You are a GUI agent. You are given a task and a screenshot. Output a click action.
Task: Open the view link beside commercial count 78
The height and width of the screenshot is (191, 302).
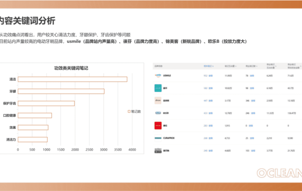tap(252, 76)
